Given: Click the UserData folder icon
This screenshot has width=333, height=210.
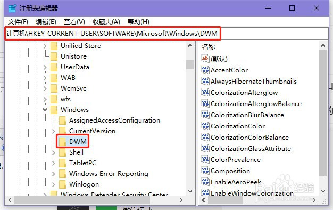Looking at the screenshot, I should (54, 67).
